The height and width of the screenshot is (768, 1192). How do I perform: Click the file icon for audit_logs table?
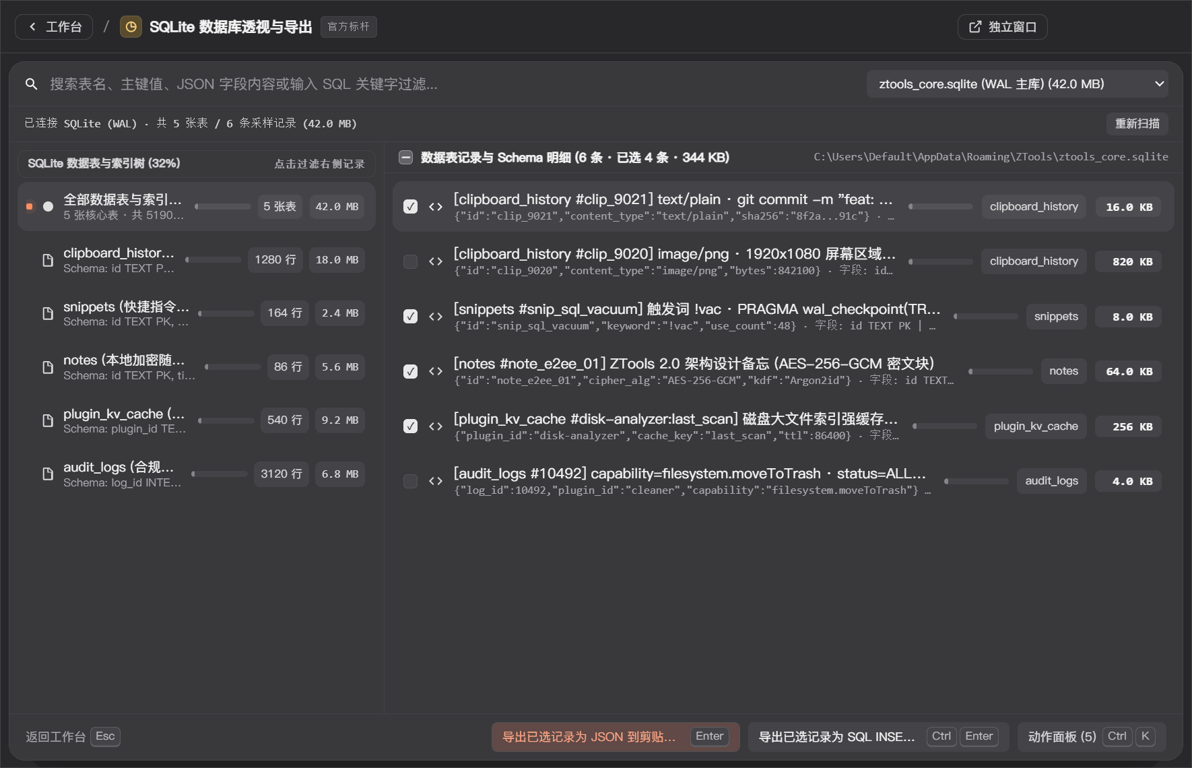48,474
